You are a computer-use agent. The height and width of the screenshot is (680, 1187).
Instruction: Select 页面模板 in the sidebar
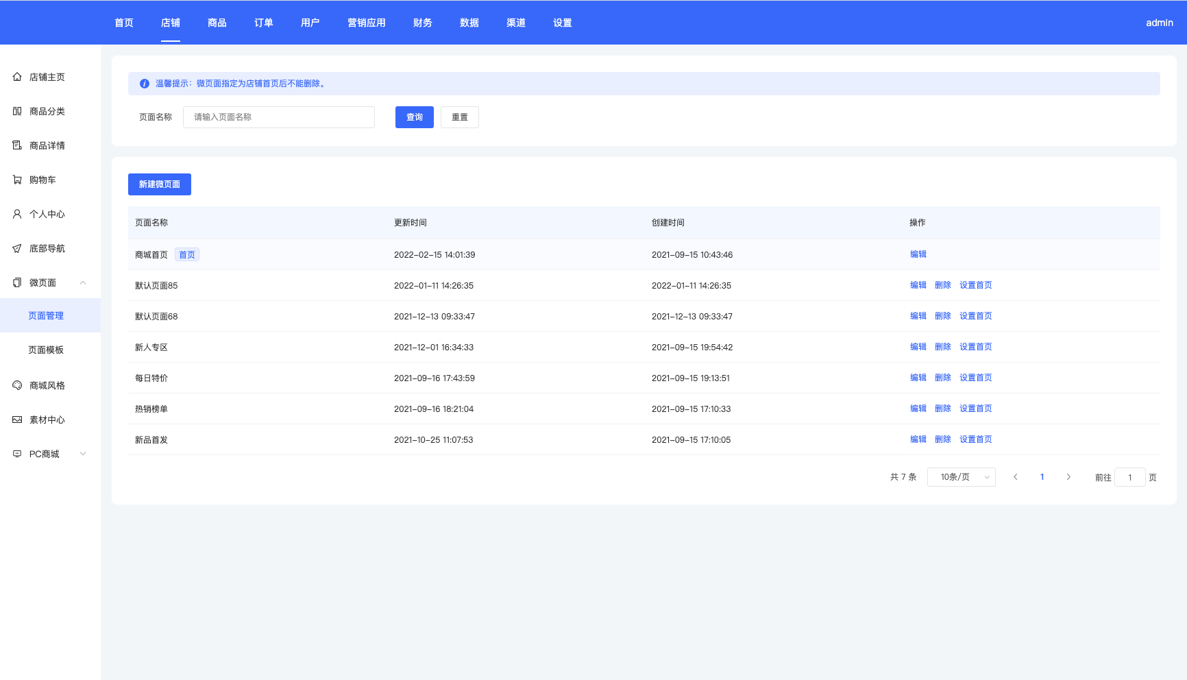point(46,350)
